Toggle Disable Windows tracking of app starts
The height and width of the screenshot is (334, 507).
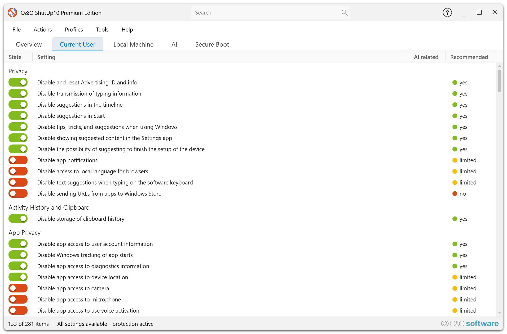click(x=18, y=255)
